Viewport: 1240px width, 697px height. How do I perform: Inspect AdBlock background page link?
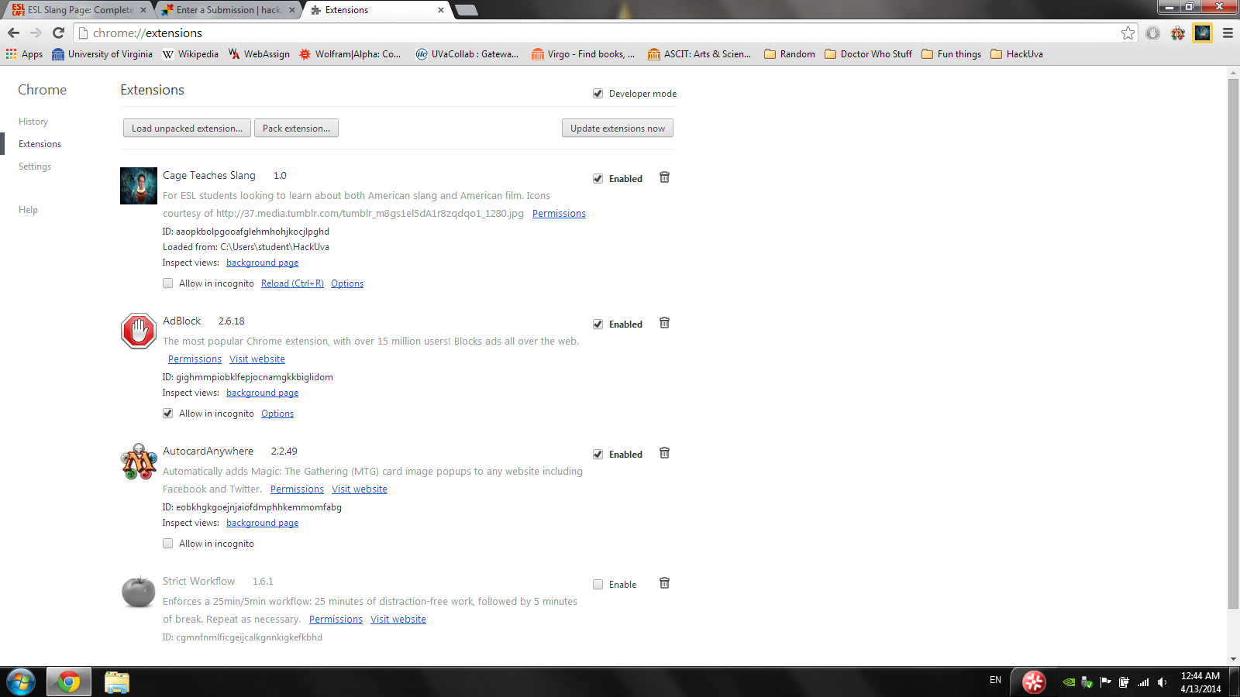(262, 393)
